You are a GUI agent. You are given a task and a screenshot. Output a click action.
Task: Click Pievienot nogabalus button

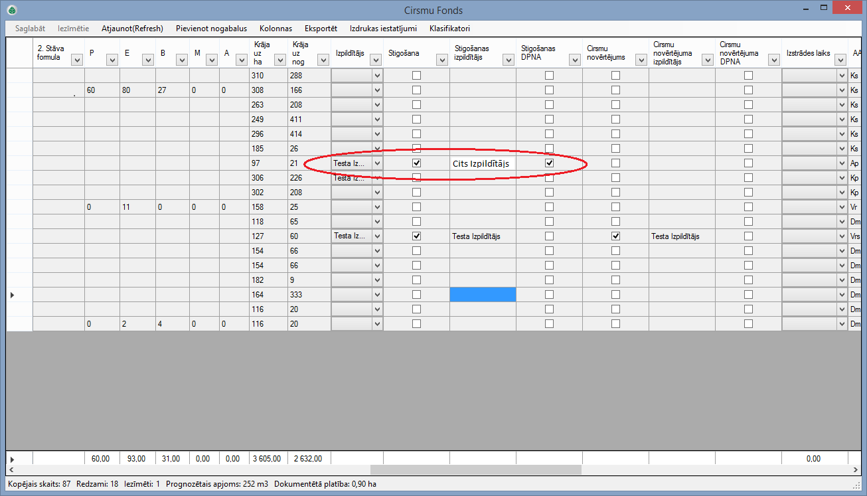point(211,29)
